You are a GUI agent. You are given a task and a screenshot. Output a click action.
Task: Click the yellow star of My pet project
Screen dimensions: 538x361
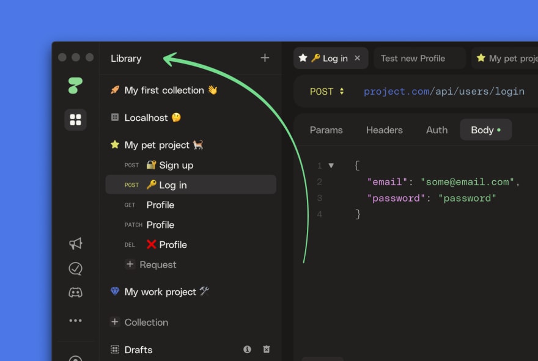click(x=115, y=144)
